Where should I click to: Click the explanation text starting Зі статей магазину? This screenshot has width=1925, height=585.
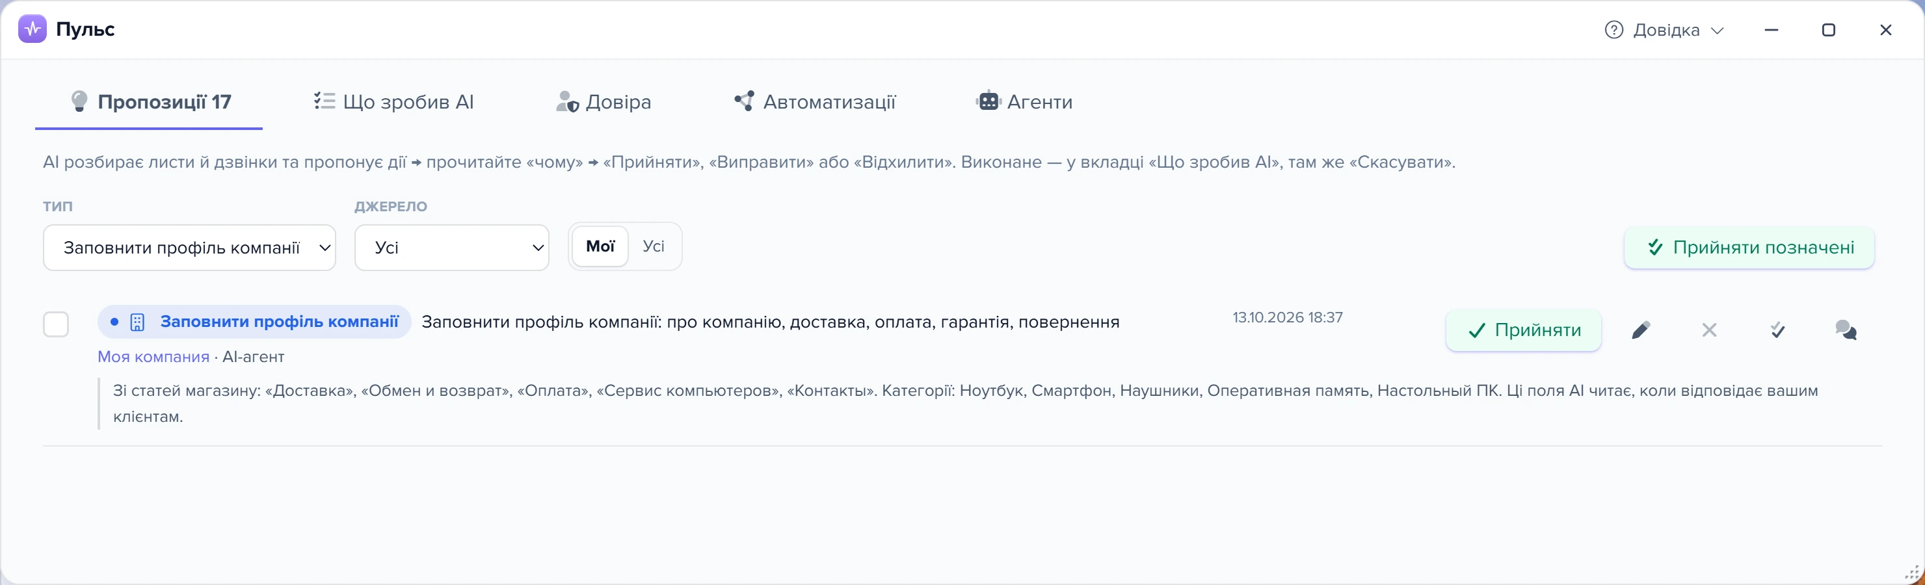point(966,404)
